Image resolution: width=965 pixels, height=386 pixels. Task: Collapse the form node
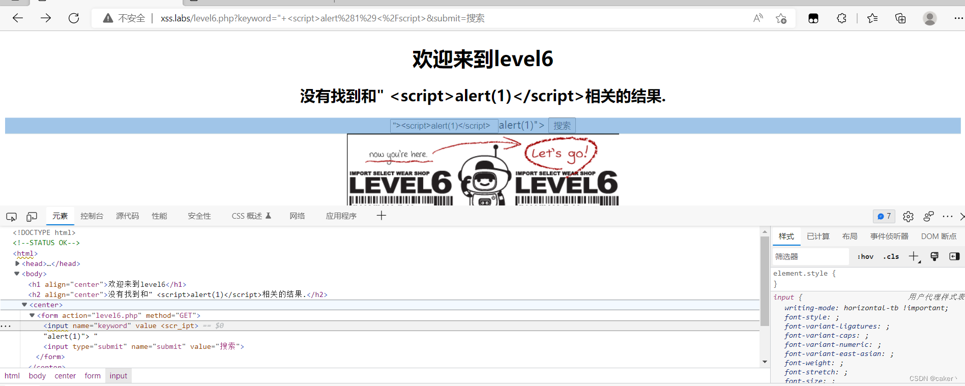pos(32,315)
